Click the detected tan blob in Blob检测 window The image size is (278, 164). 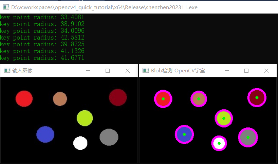coord(199,99)
